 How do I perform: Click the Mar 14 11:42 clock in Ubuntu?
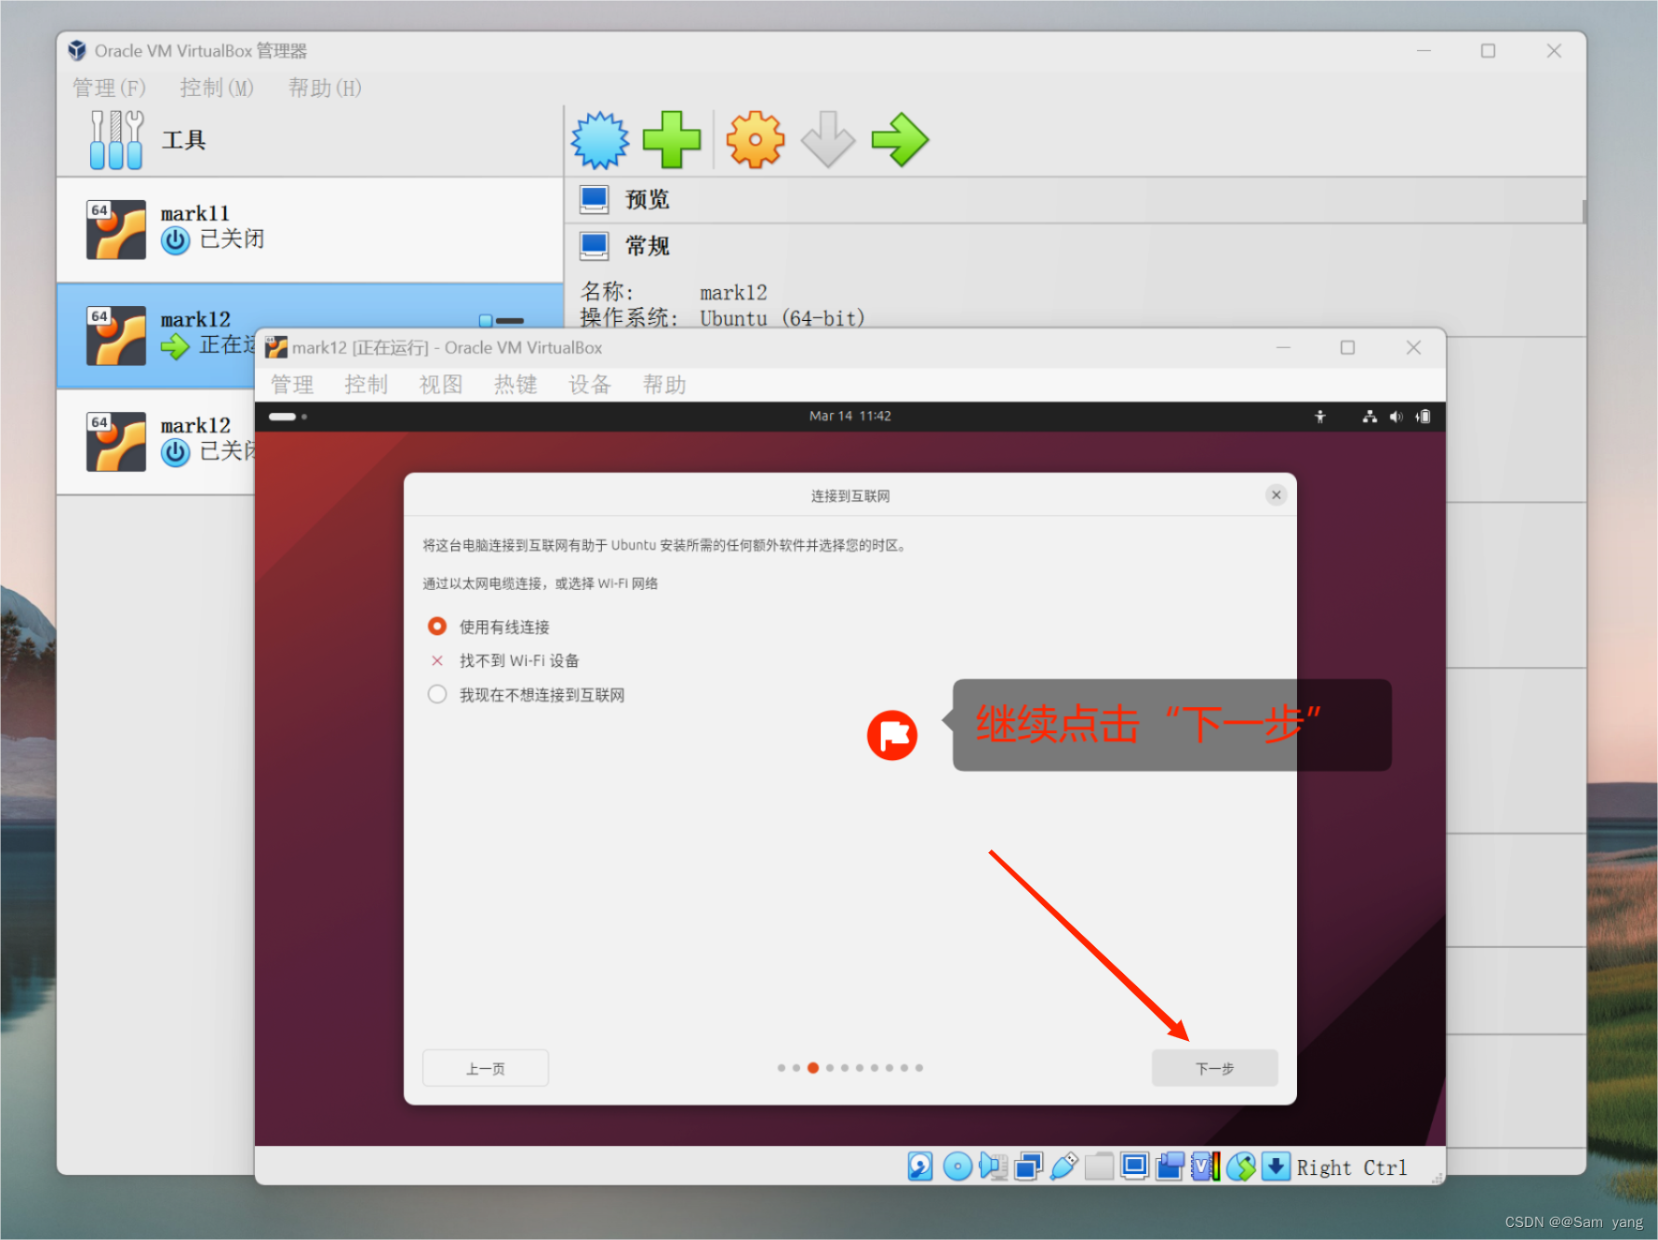coord(849,416)
